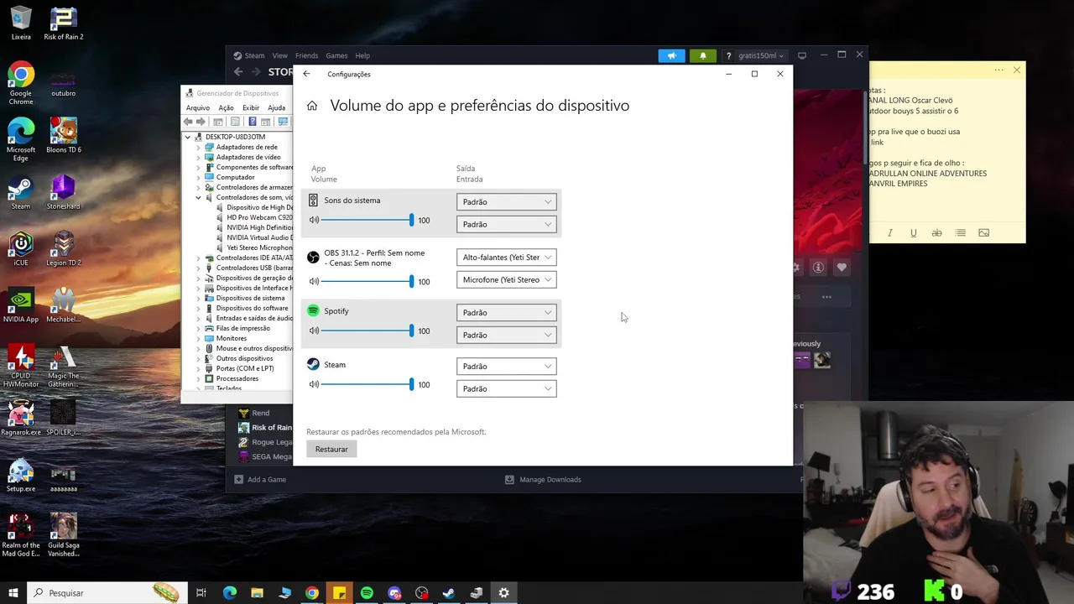Open OBS Studio taskbar icon
Screen dimensions: 1074x604
coord(422,593)
